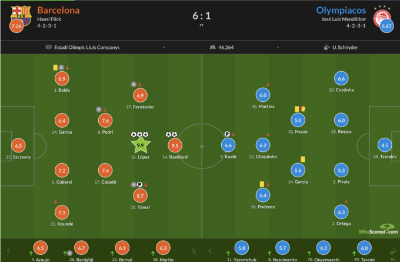Click Hezze's double yellow card icon
Viewport: 400px width, 262px height.
300,108
